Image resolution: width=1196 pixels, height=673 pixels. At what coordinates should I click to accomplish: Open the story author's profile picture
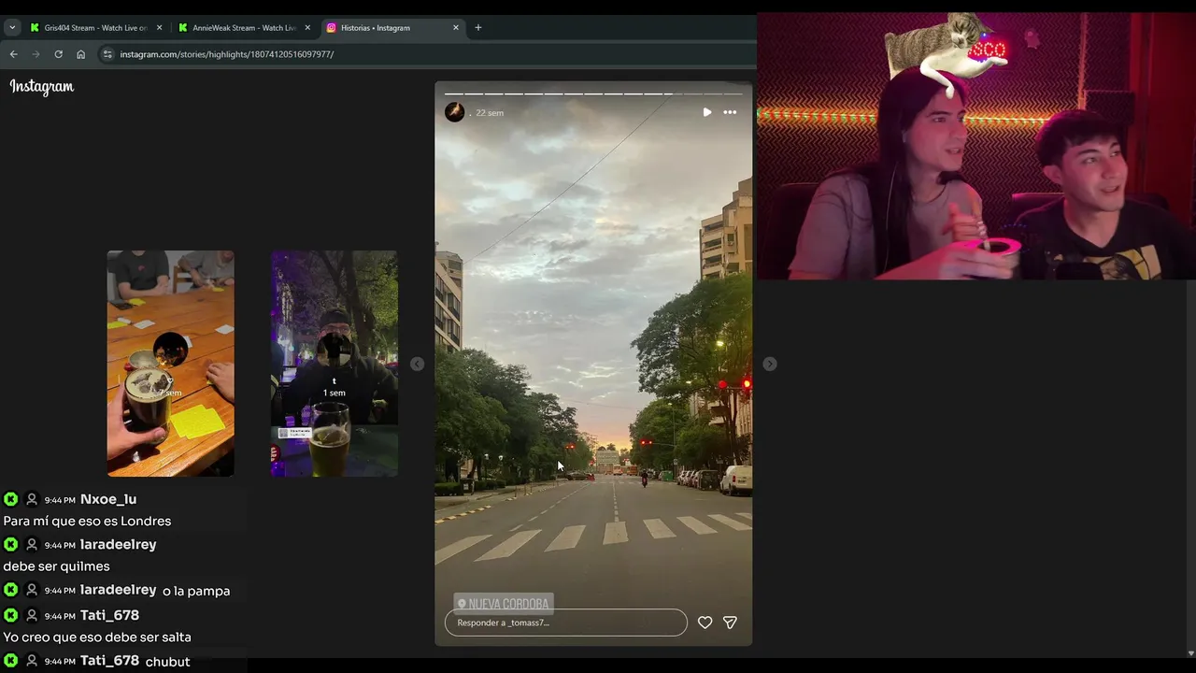coord(455,112)
